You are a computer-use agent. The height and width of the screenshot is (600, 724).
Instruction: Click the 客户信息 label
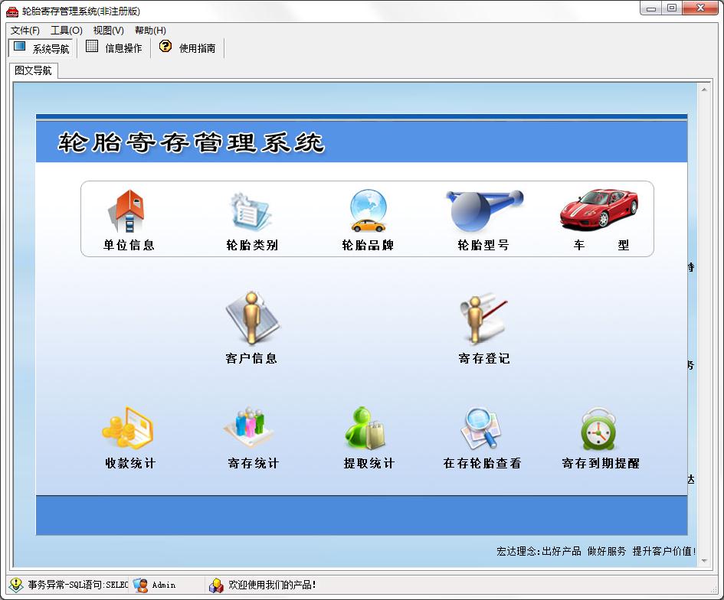tap(251, 358)
